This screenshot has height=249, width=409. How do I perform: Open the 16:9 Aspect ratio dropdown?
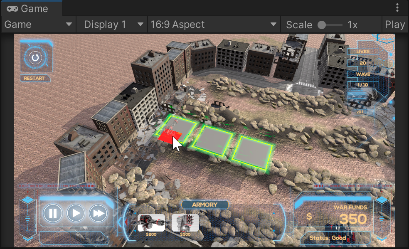click(x=214, y=24)
